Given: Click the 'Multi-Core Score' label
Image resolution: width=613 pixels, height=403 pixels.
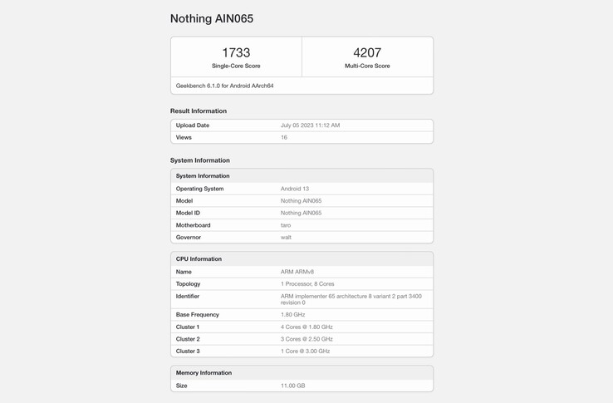Looking at the screenshot, I should click(x=367, y=66).
